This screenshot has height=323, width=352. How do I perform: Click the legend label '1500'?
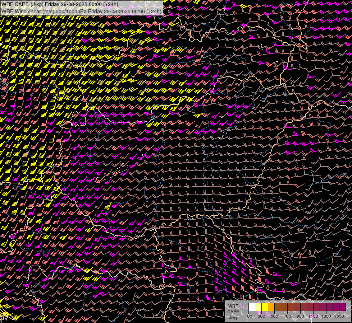pyautogui.click(x=339, y=316)
